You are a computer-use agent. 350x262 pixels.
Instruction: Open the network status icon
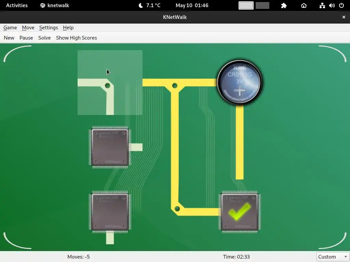pyautogui.click(x=322, y=5)
